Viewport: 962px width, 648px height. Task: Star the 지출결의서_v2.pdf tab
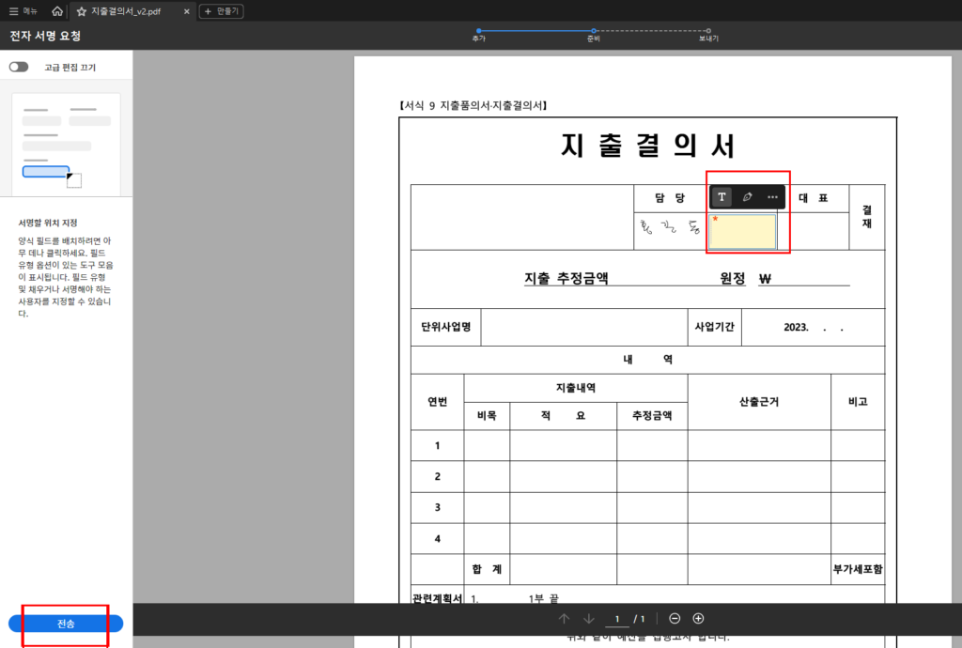click(81, 11)
